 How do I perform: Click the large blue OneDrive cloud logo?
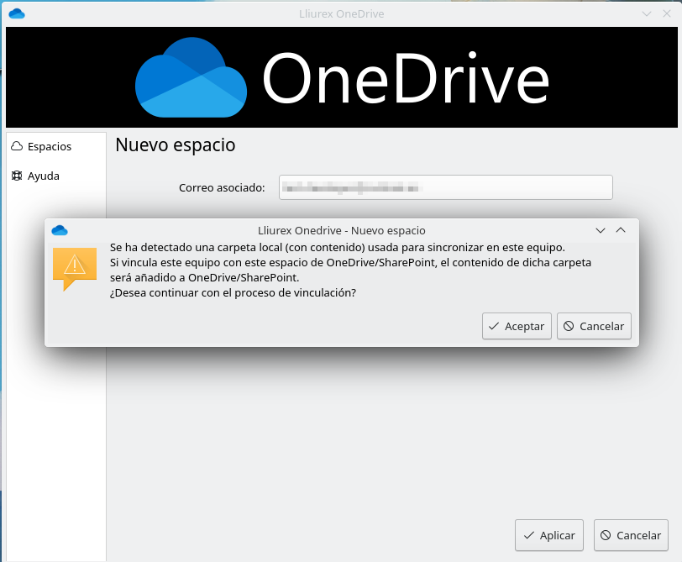pyautogui.click(x=191, y=77)
